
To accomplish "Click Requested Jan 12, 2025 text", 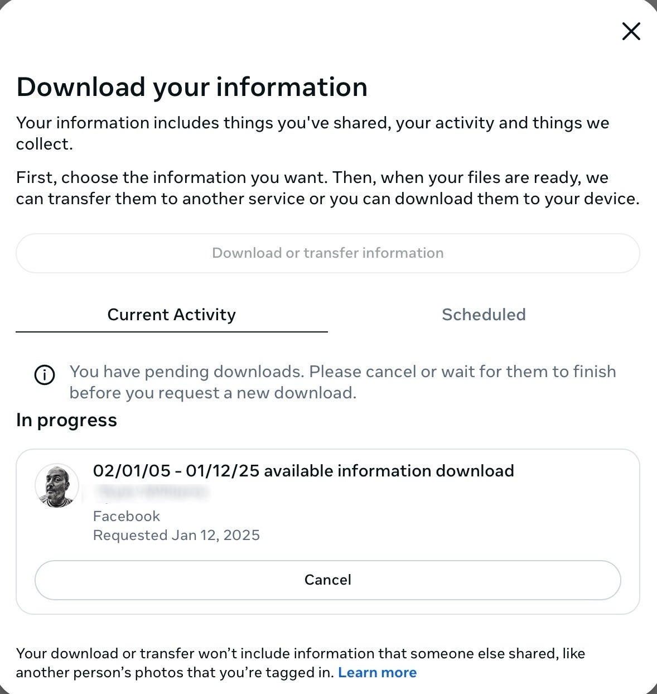I will click(x=176, y=535).
